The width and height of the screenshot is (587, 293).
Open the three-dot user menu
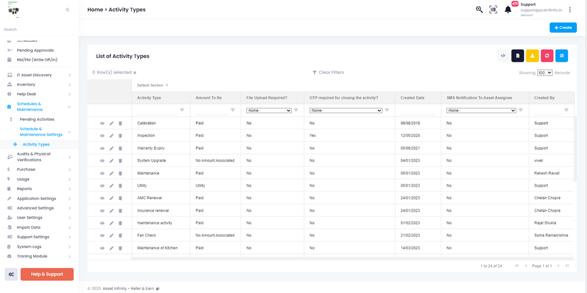(x=570, y=10)
